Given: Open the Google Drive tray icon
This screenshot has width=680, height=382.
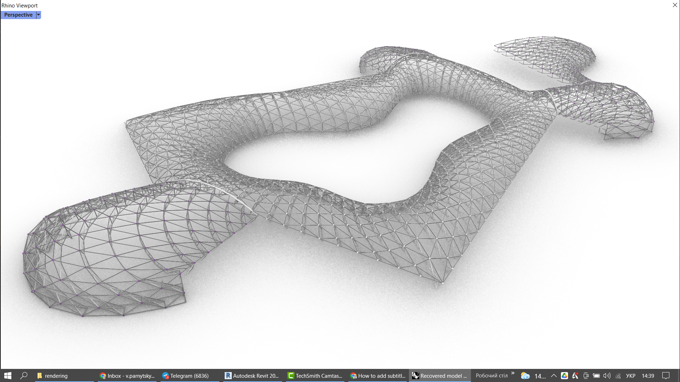Looking at the screenshot, I should [x=564, y=376].
